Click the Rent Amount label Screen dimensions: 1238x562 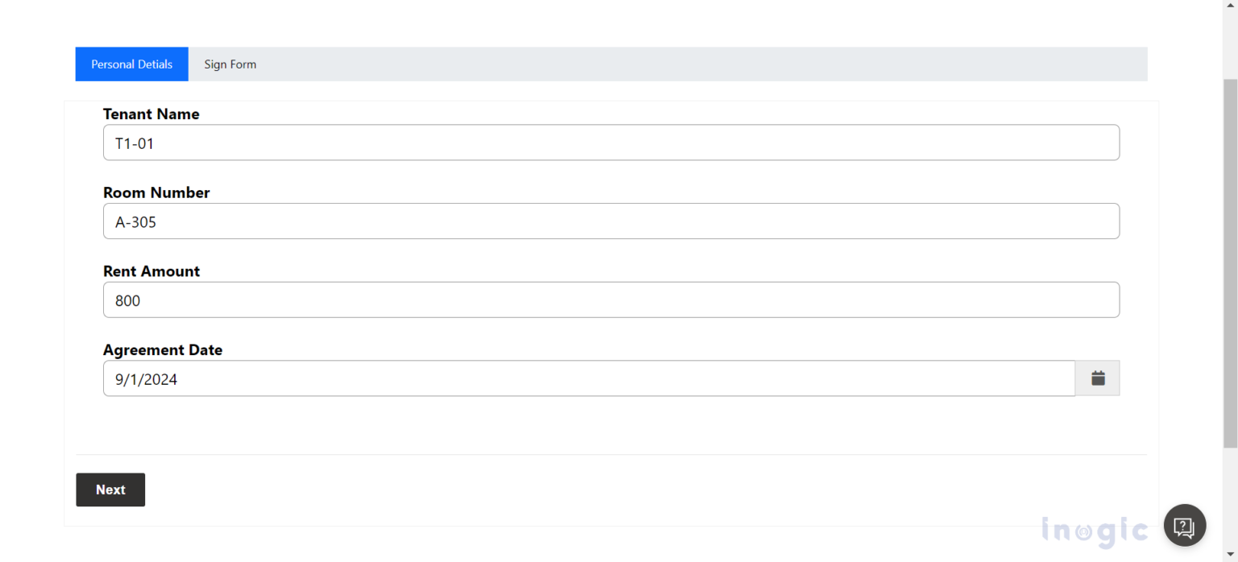pyautogui.click(x=152, y=271)
